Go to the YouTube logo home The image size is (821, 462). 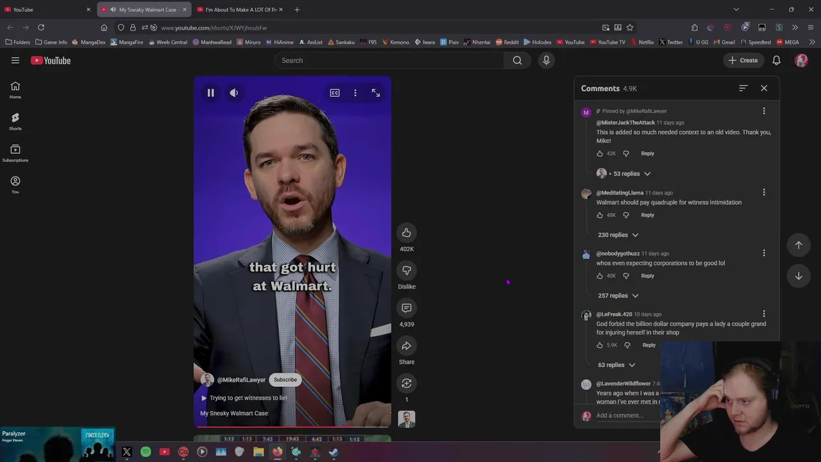(x=51, y=60)
